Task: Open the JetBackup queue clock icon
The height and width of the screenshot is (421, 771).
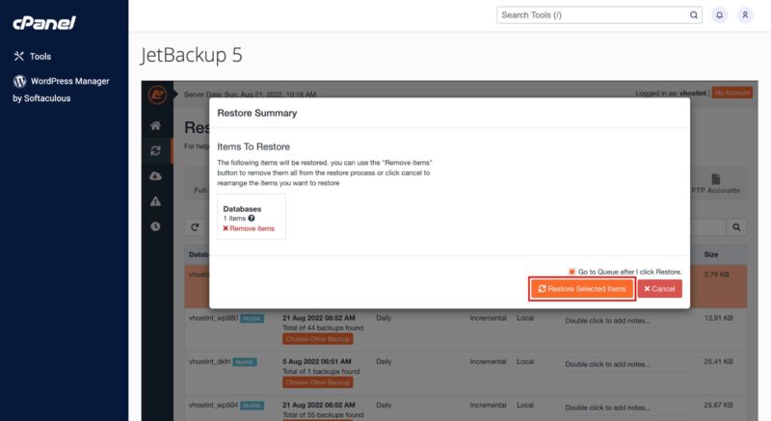Action: [x=156, y=226]
